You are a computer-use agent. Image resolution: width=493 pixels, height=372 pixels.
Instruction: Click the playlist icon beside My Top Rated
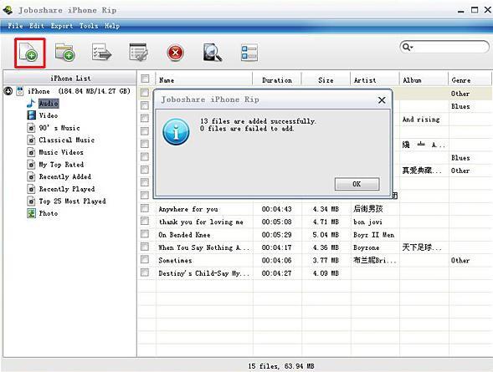(31, 165)
